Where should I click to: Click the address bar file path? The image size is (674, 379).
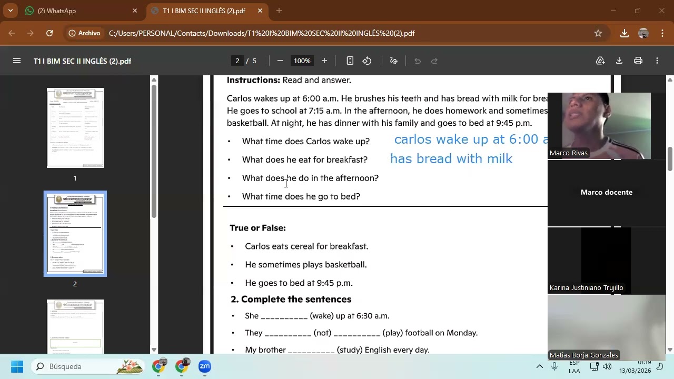262,33
